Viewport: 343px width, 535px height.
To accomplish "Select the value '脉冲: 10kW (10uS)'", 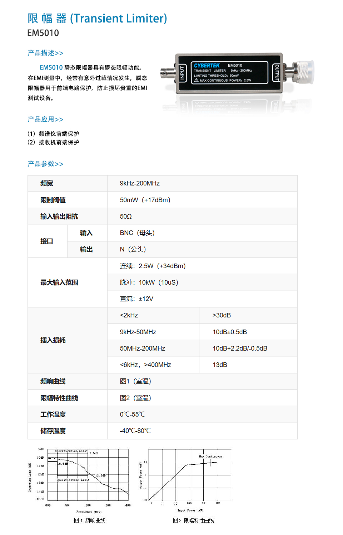I will [149, 282].
